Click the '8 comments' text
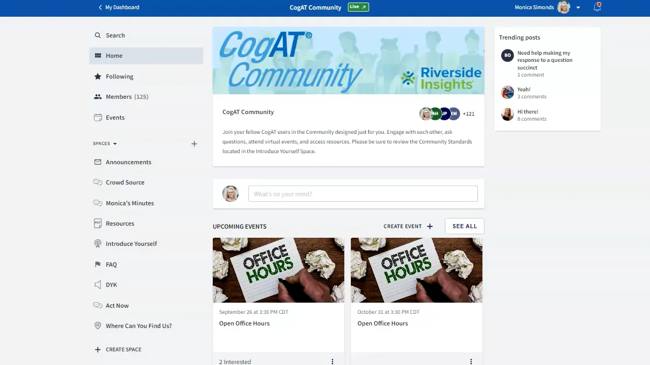 pyautogui.click(x=532, y=119)
